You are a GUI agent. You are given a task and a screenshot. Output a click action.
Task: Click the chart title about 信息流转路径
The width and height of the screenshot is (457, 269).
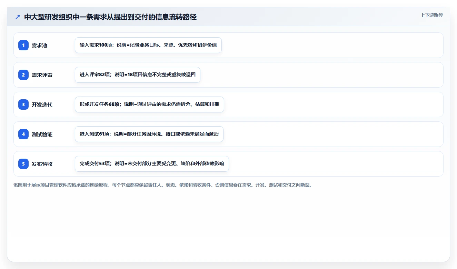110,17
